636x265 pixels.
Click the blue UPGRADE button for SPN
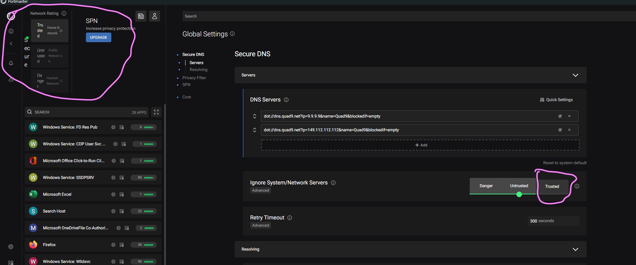click(99, 37)
